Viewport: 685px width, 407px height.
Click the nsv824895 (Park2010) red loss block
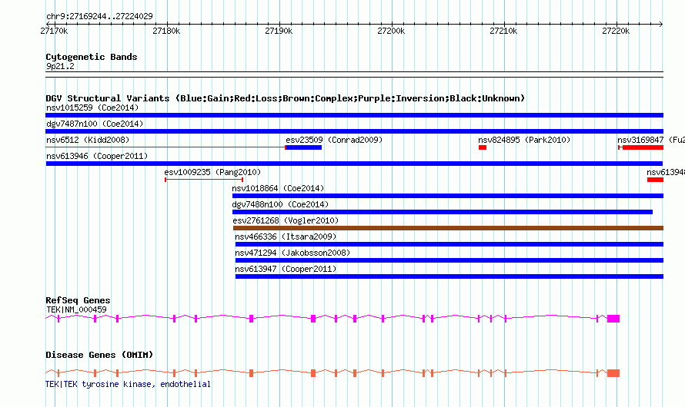point(483,147)
